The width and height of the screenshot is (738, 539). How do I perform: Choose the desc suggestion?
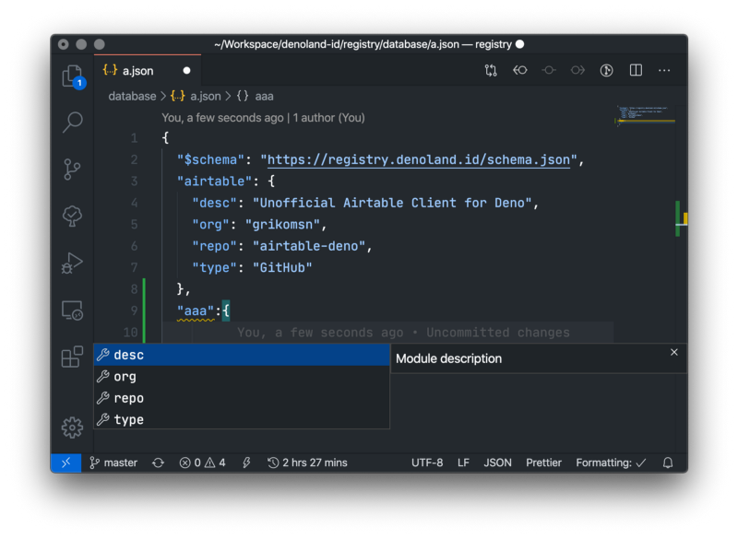tap(242, 355)
